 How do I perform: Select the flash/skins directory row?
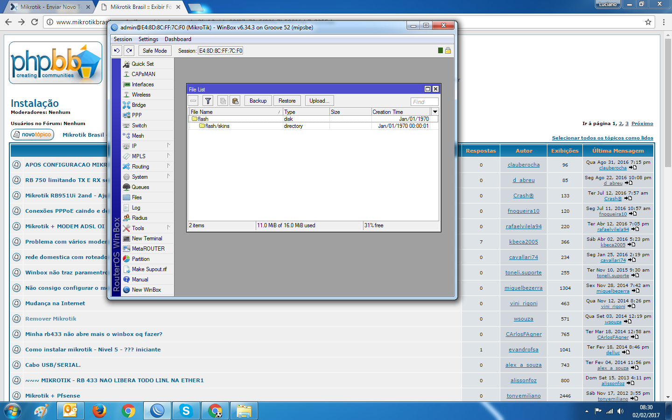[313, 126]
